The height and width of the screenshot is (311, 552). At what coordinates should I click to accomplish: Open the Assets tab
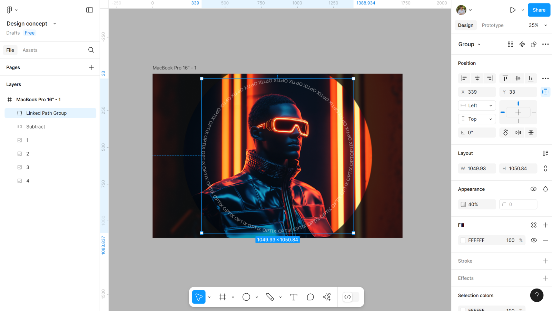coord(30,50)
